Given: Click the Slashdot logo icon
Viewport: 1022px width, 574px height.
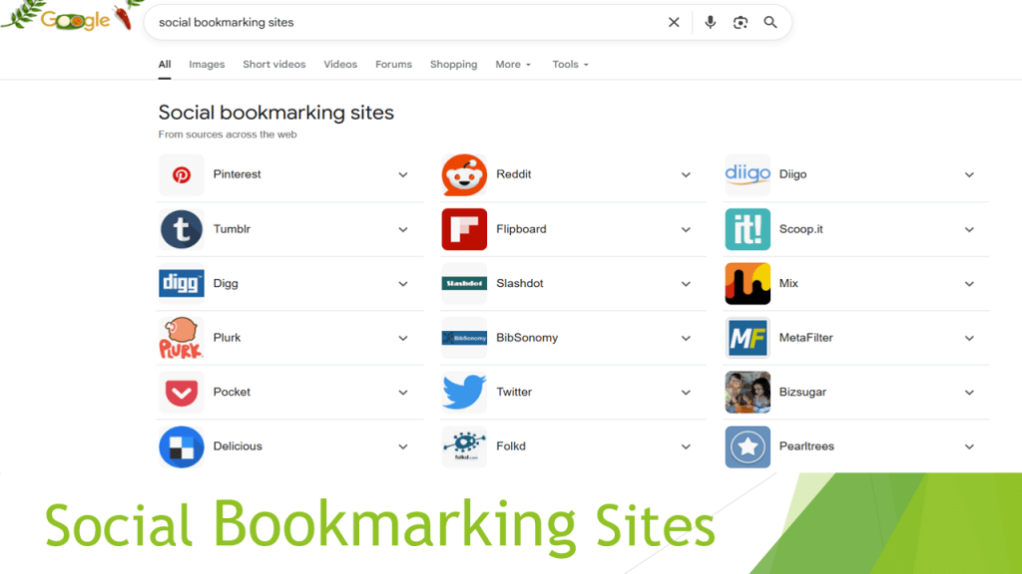Looking at the screenshot, I should click(464, 284).
